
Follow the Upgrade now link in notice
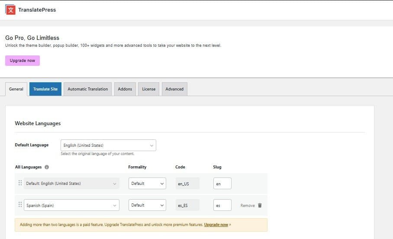click(x=216, y=225)
